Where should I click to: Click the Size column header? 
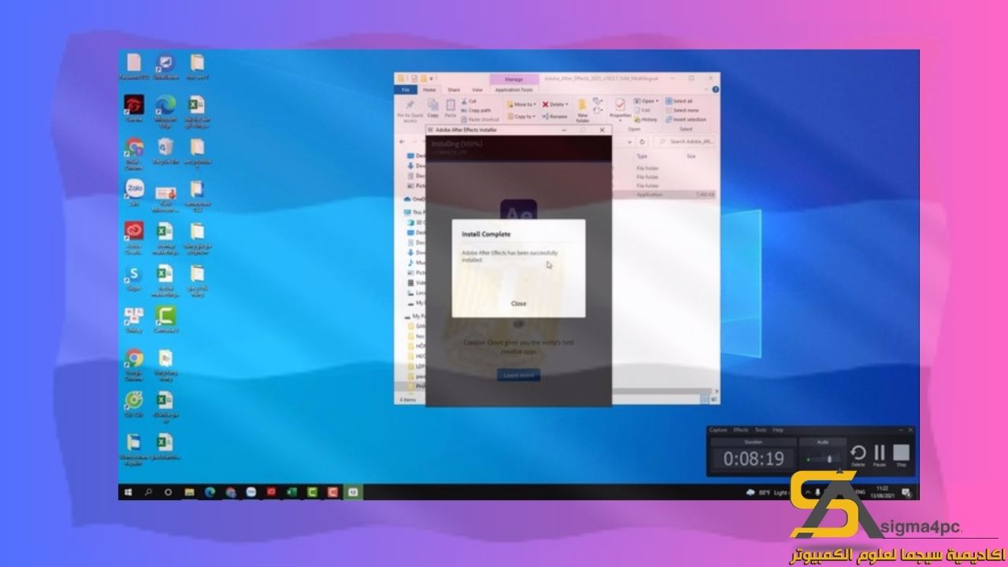coord(691,157)
